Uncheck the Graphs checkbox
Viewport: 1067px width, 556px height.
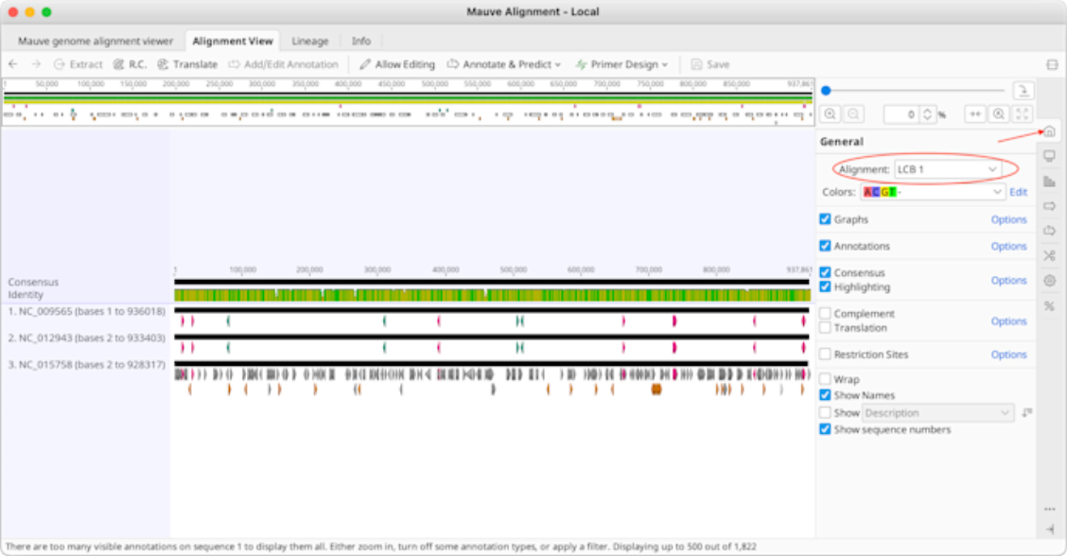(825, 219)
